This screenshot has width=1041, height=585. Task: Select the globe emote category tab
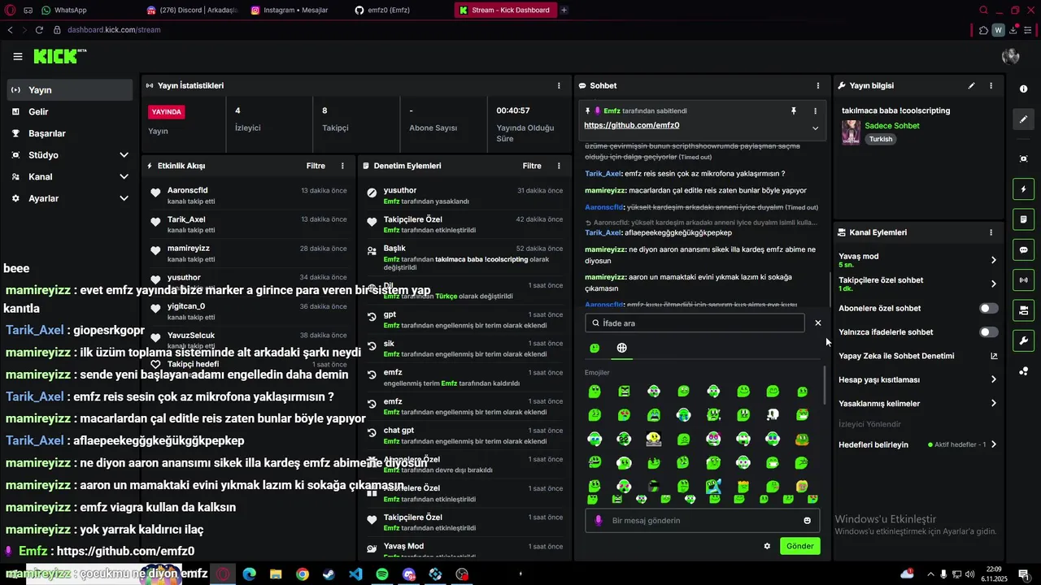(621, 348)
